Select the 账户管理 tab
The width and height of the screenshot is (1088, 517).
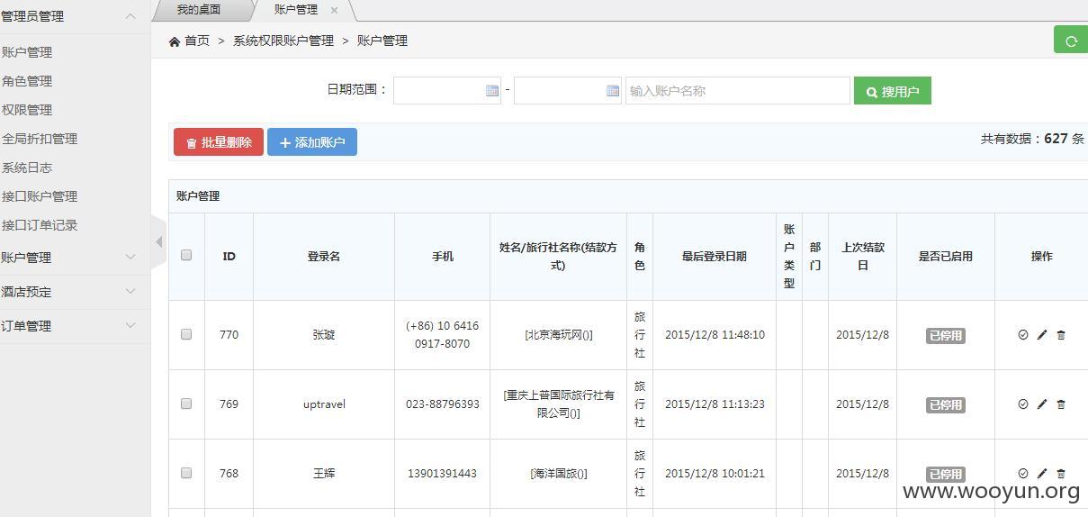(x=296, y=10)
